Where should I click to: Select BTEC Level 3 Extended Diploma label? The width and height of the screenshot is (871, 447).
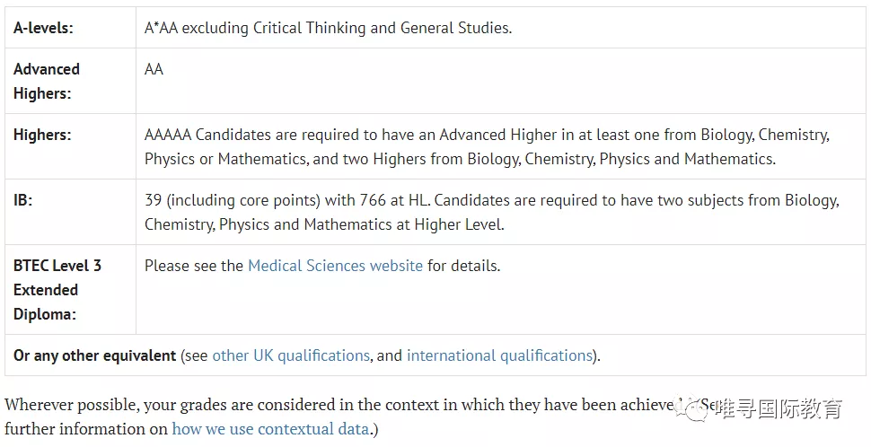57,290
